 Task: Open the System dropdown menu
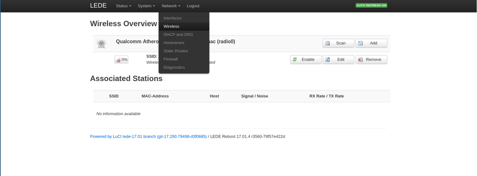coord(146,6)
